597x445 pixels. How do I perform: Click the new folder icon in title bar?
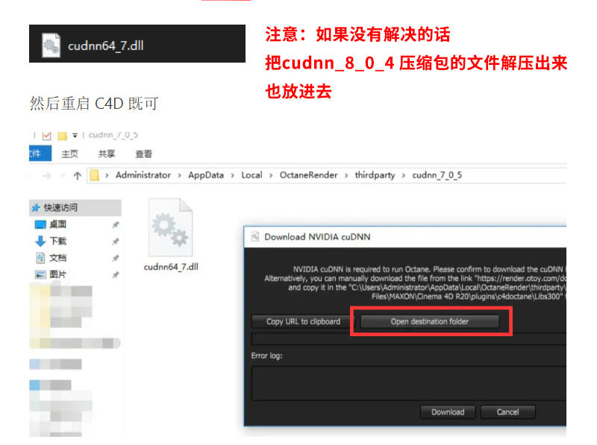(62, 136)
